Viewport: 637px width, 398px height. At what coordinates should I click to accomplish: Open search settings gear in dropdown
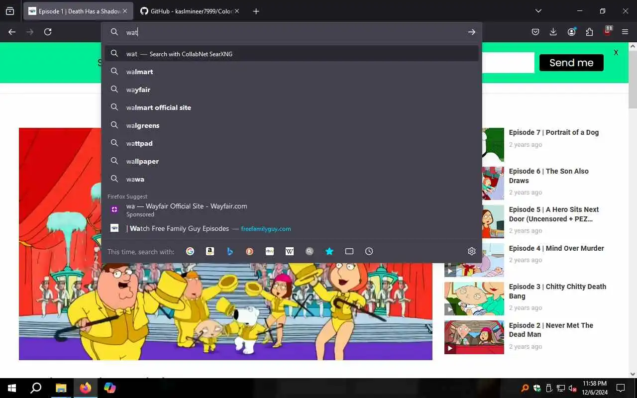[x=472, y=251]
